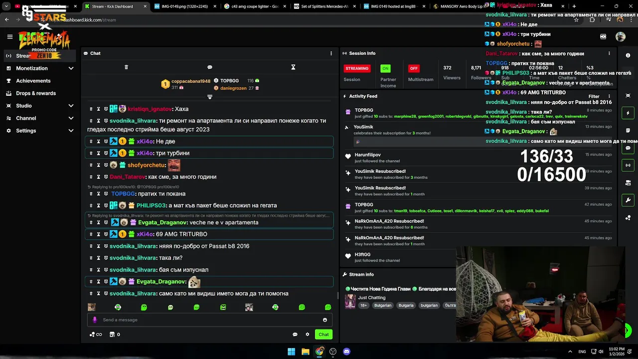The image size is (638, 359).
Task: Click the hourglass icon in Chat toolbar
Action: (x=293, y=67)
